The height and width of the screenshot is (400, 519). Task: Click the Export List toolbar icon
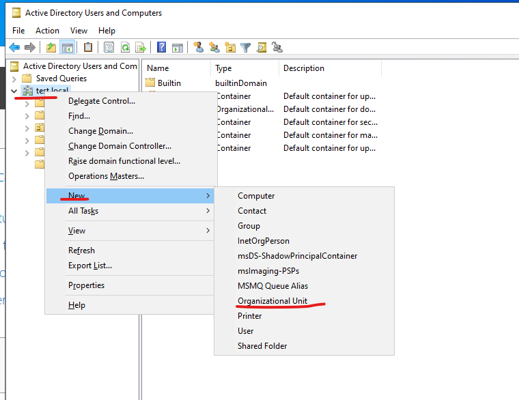pos(141,48)
